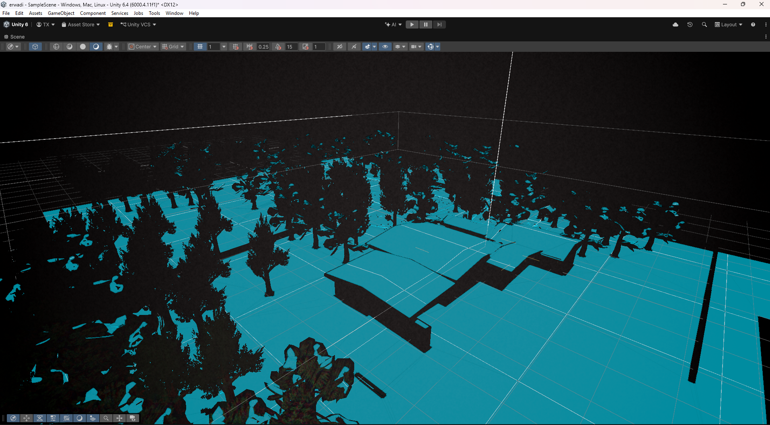
Task: Select the Wireframe draw mode
Action: 56,47
